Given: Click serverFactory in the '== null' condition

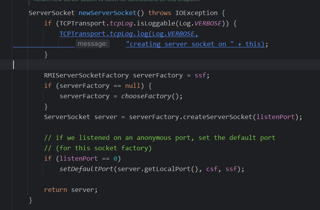Looking at the screenshot, I should pos(84,86).
